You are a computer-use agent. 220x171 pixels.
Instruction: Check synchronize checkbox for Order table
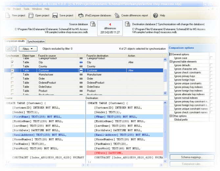[x=12, y=78]
